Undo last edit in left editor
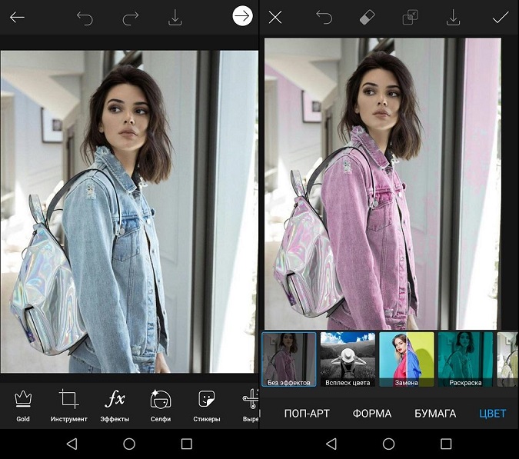This screenshot has height=459, width=519. [85, 18]
